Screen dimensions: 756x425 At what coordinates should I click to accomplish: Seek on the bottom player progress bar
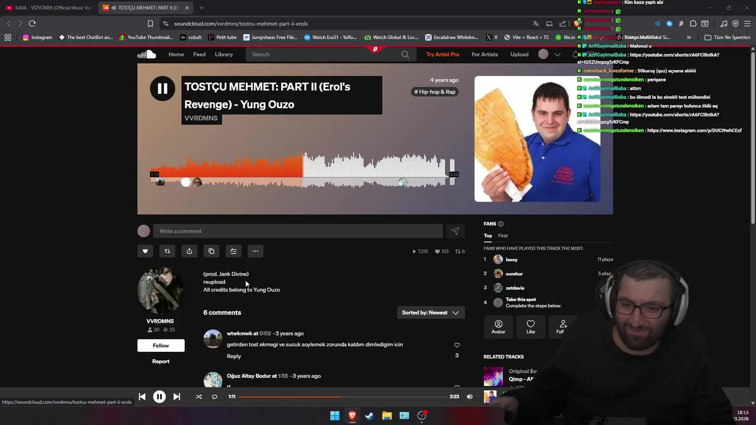click(343, 397)
